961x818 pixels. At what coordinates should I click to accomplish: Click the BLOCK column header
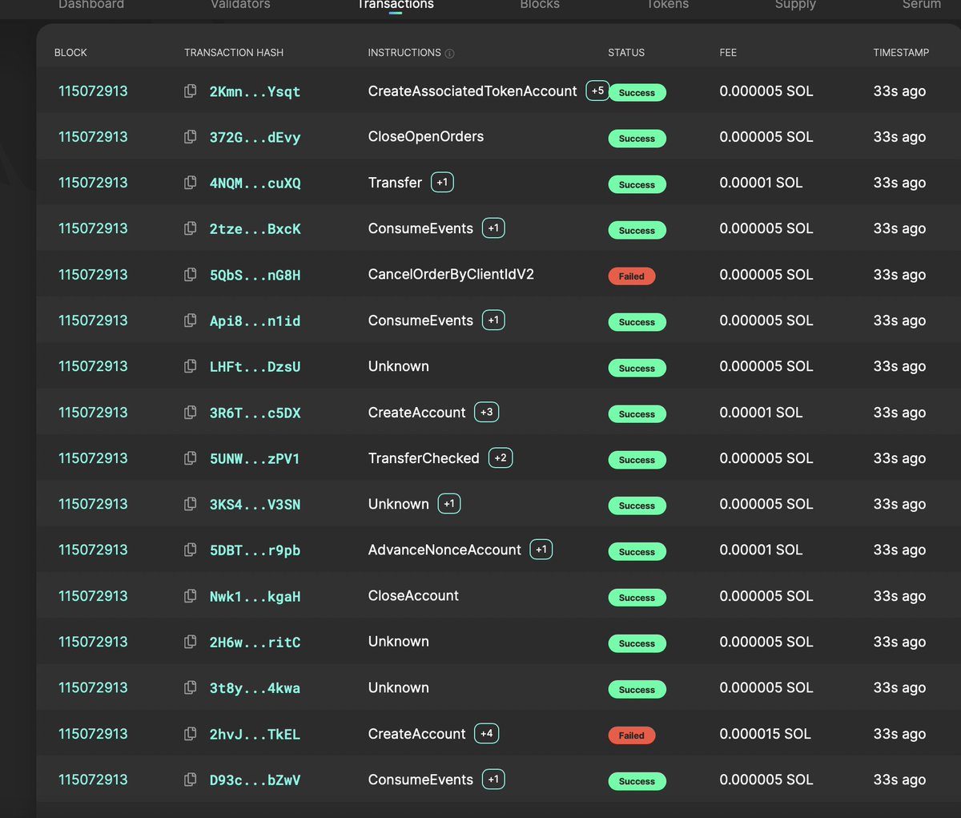click(x=70, y=53)
